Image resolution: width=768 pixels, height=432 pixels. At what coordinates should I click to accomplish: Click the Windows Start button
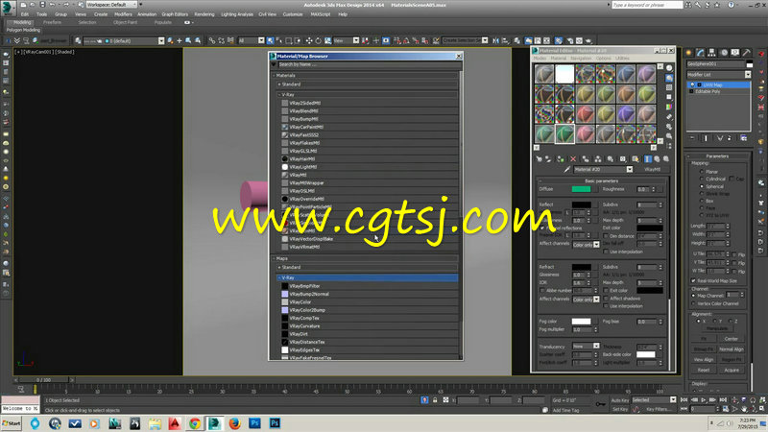pyautogui.click(x=12, y=423)
